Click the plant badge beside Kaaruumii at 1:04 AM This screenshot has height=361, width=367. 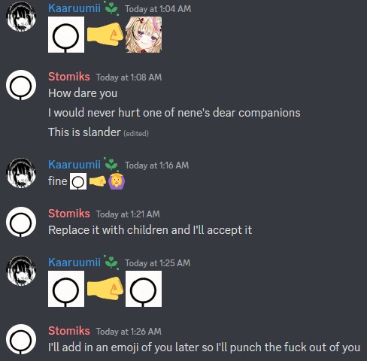click(x=111, y=8)
